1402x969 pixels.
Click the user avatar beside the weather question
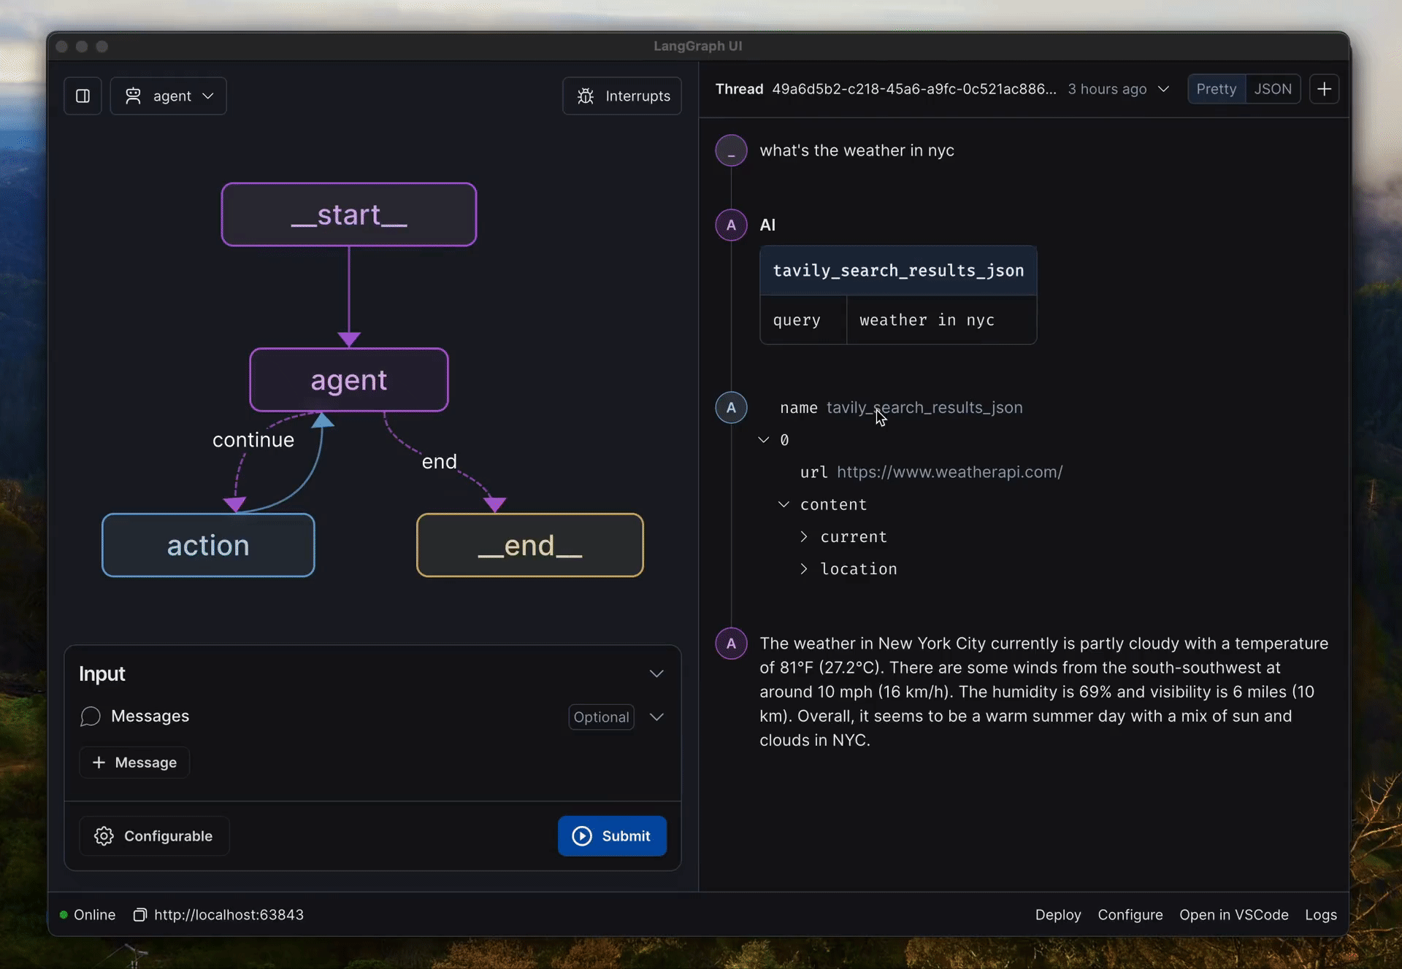click(x=731, y=151)
